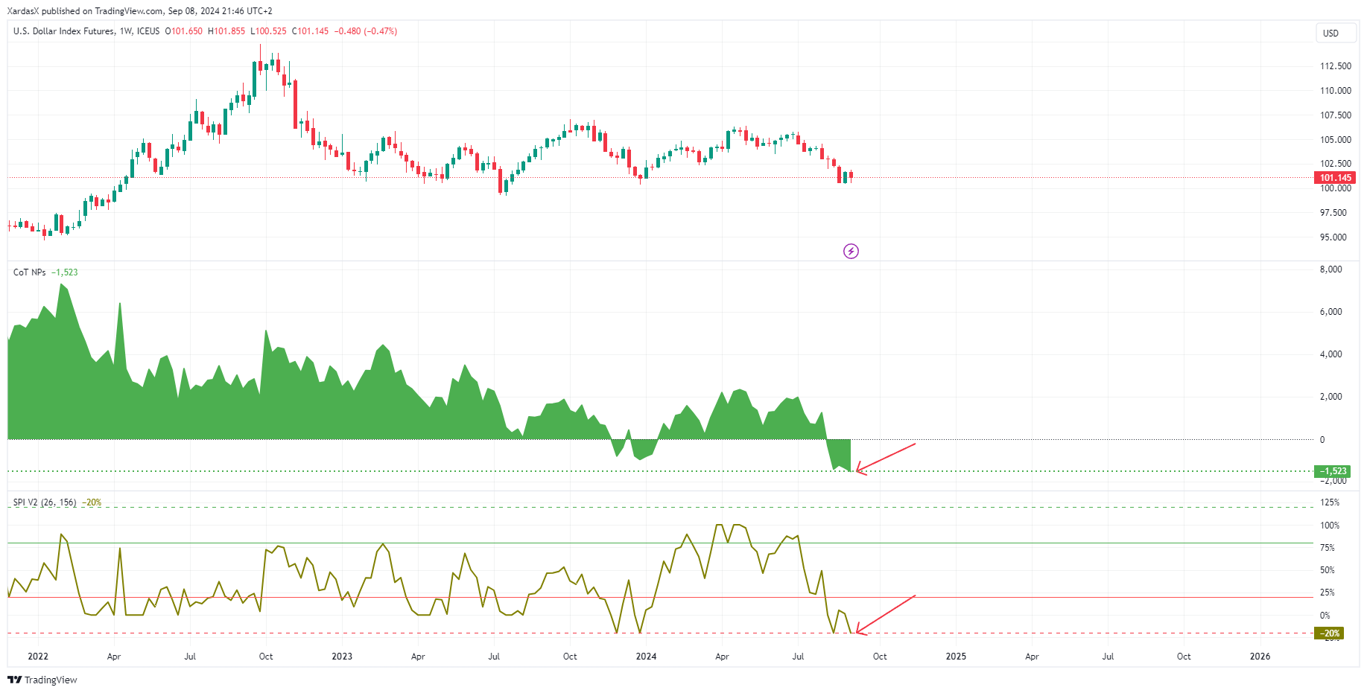Viewport: 1367px width, 693px height.
Task: Click the TradingView logo icon
Action: coord(14,680)
